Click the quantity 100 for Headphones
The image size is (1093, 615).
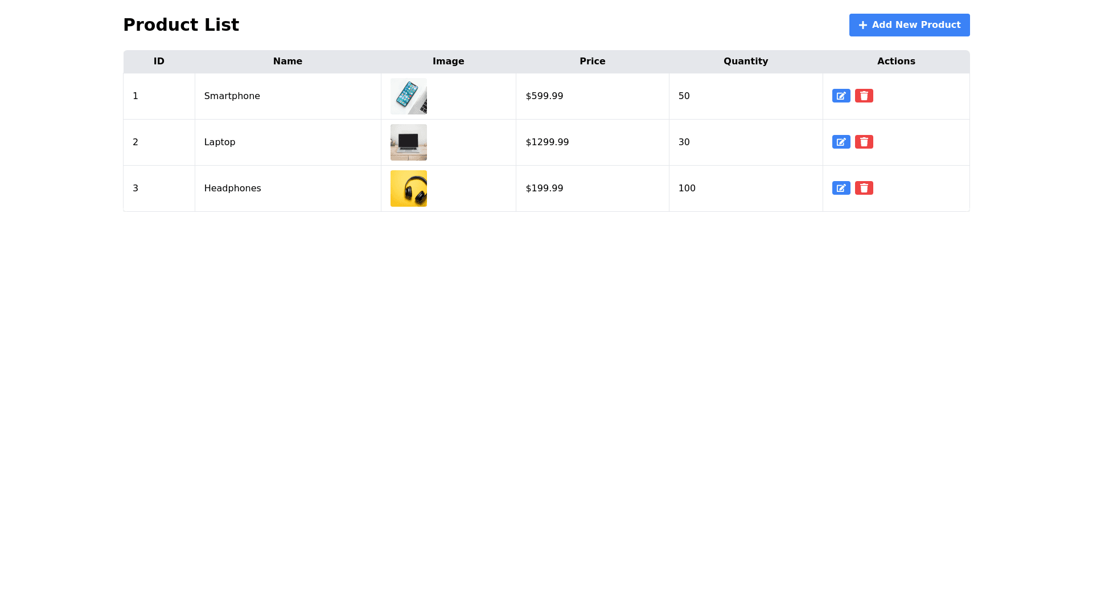click(x=687, y=188)
